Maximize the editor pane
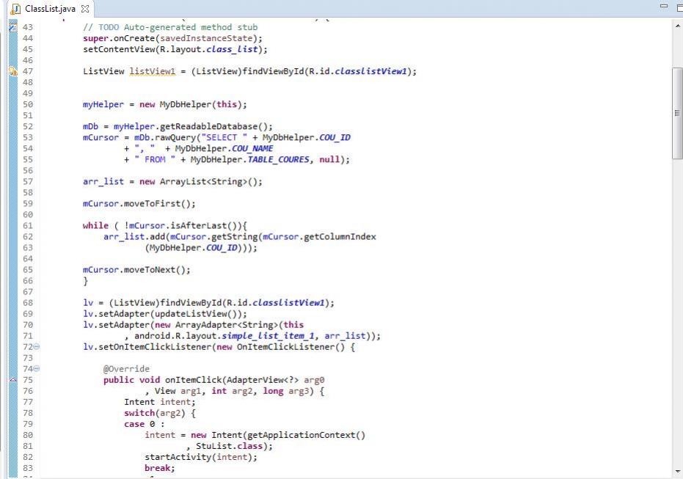This screenshot has width=683, height=479. pos(679,8)
